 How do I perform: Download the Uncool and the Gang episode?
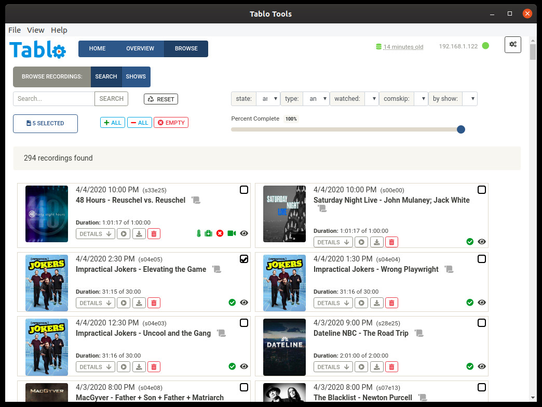coord(139,367)
